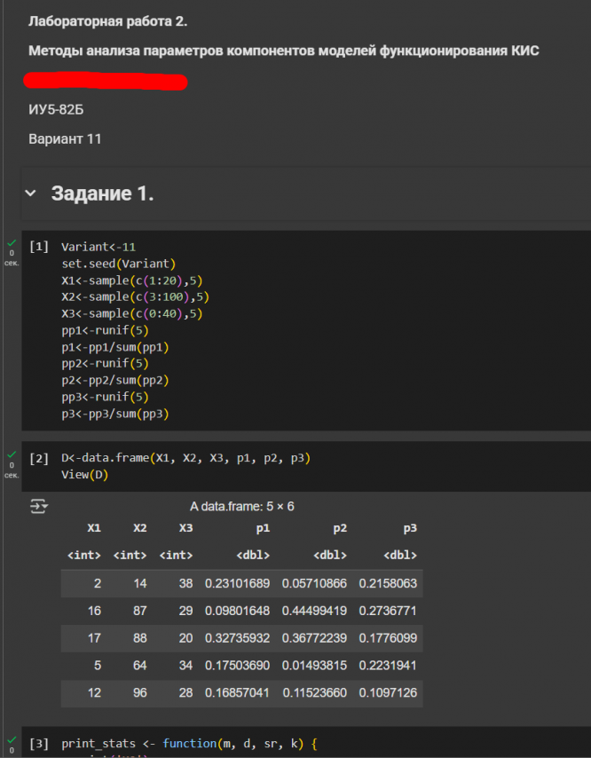
Task: Run cell 2 via its execution count
Action: (39, 459)
